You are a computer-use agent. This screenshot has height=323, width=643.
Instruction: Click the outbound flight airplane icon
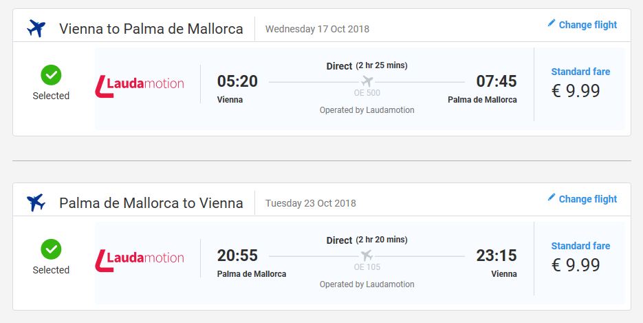[36, 28]
